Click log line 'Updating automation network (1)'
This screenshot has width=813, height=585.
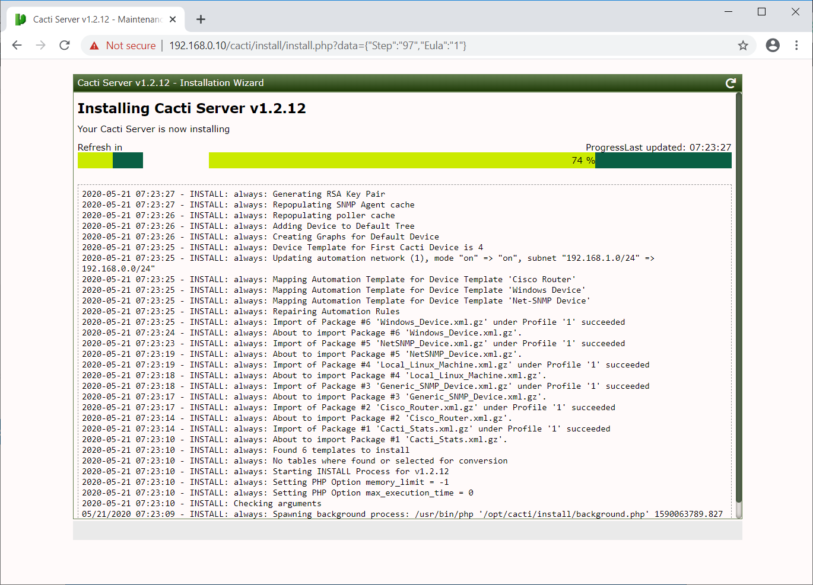[368, 264]
